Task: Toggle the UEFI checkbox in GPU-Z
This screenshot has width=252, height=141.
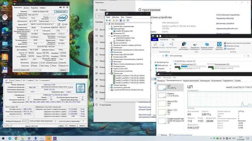Action: (63, 24)
